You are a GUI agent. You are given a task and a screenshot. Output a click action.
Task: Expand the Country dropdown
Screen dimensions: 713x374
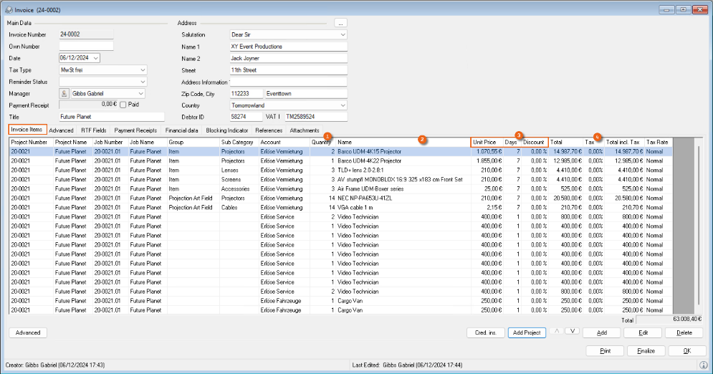click(x=343, y=105)
